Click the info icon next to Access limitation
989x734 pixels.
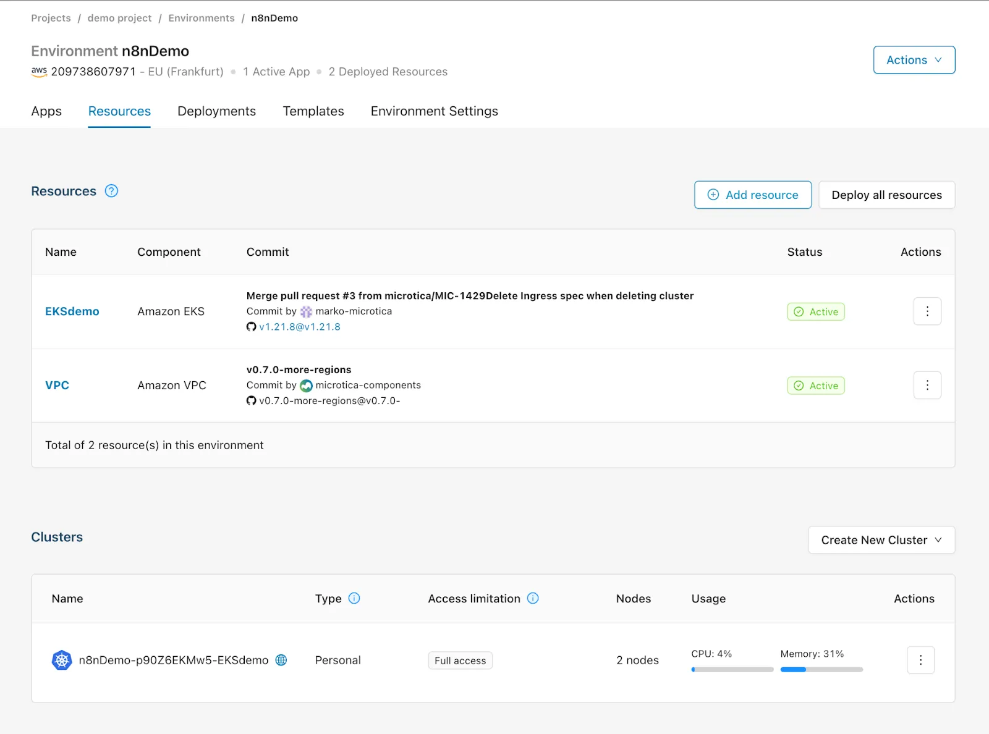[x=533, y=598]
